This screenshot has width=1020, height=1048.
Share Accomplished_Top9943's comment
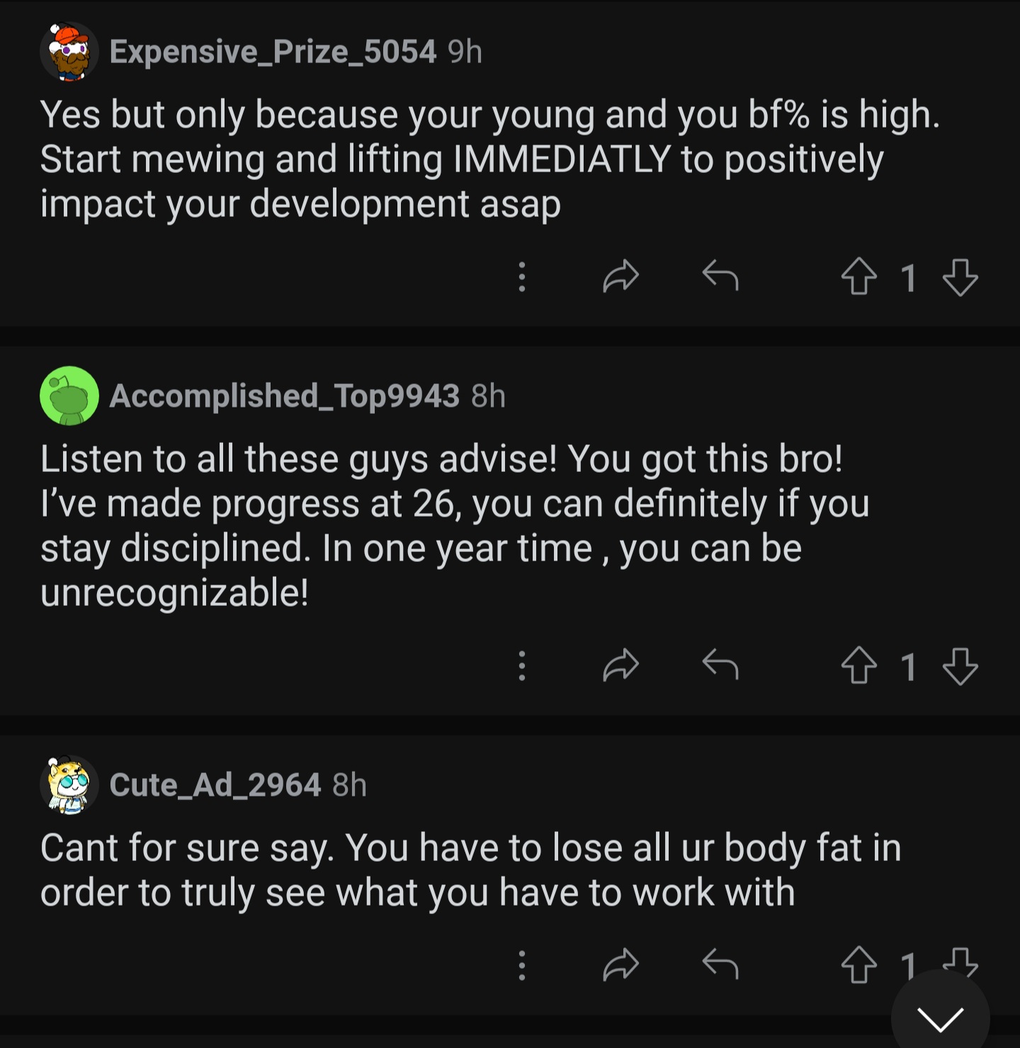pos(620,665)
